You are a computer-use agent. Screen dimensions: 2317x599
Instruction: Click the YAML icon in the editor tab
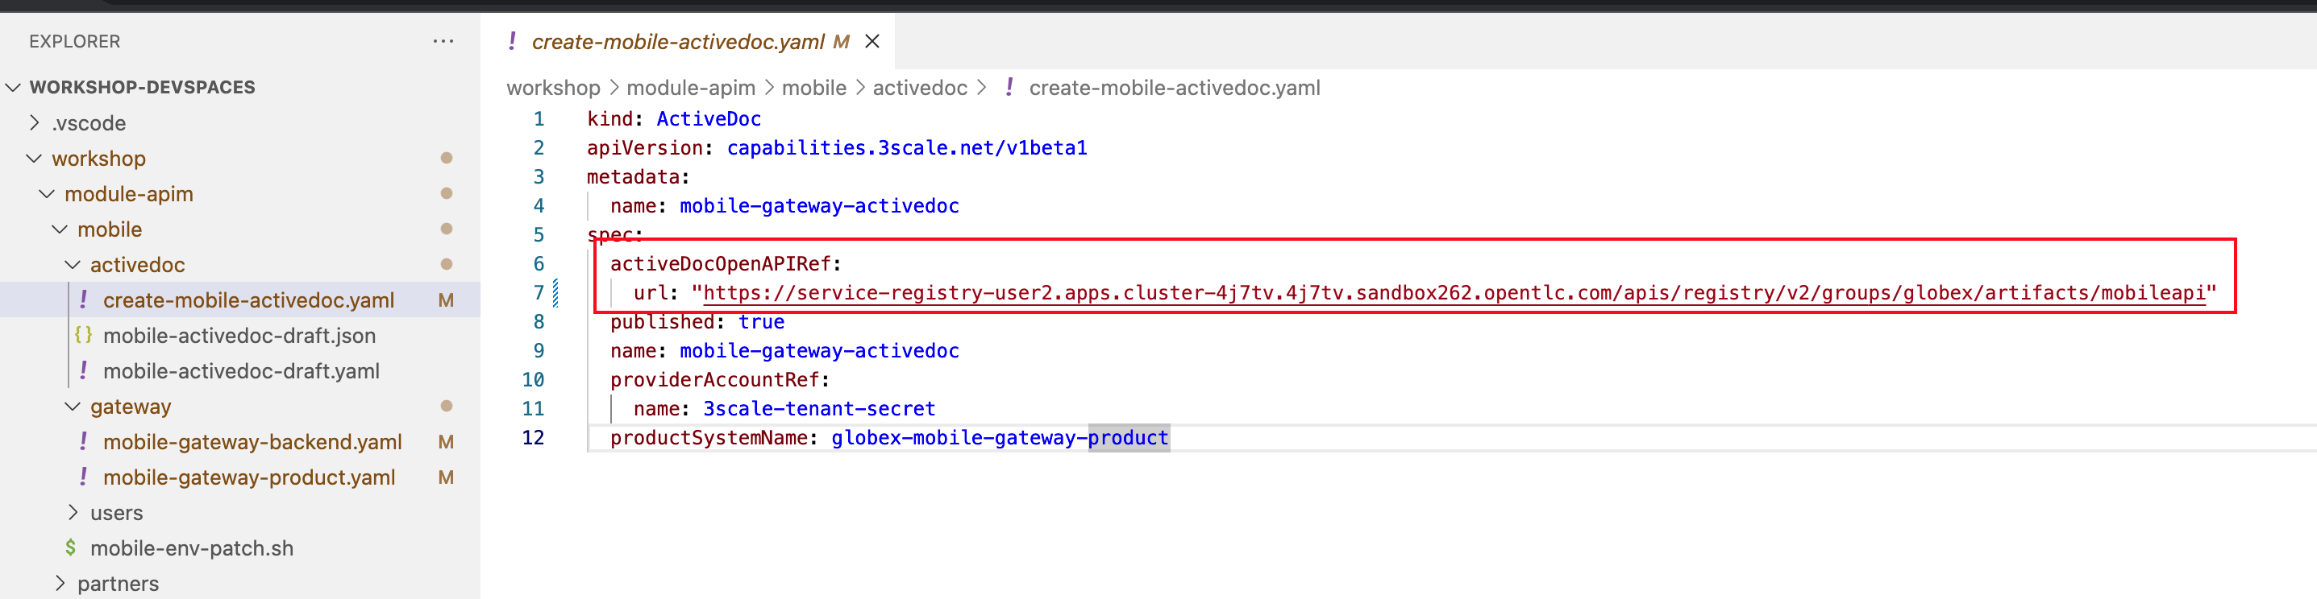pyautogui.click(x=512, y=40)
